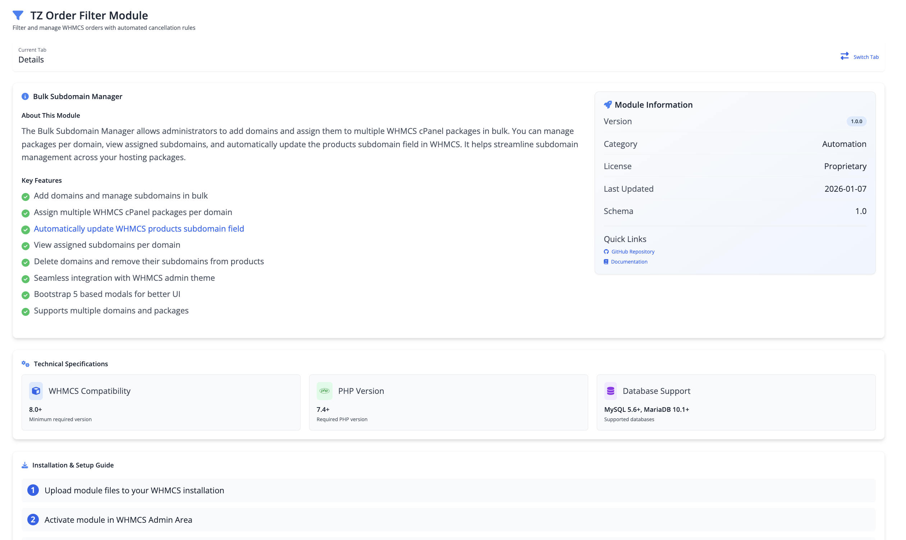This screenshot has height=540, width=906.
Task: Click step 2 circle for Activate module
Action: click(x=33, y=520)
